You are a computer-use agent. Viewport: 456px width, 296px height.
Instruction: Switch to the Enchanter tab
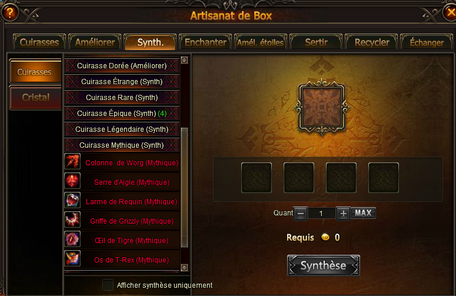[x=205, y=42]
